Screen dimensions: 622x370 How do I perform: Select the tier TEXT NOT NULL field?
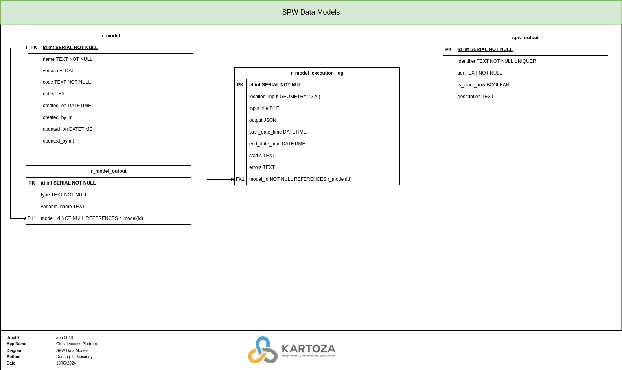[531, 73]
